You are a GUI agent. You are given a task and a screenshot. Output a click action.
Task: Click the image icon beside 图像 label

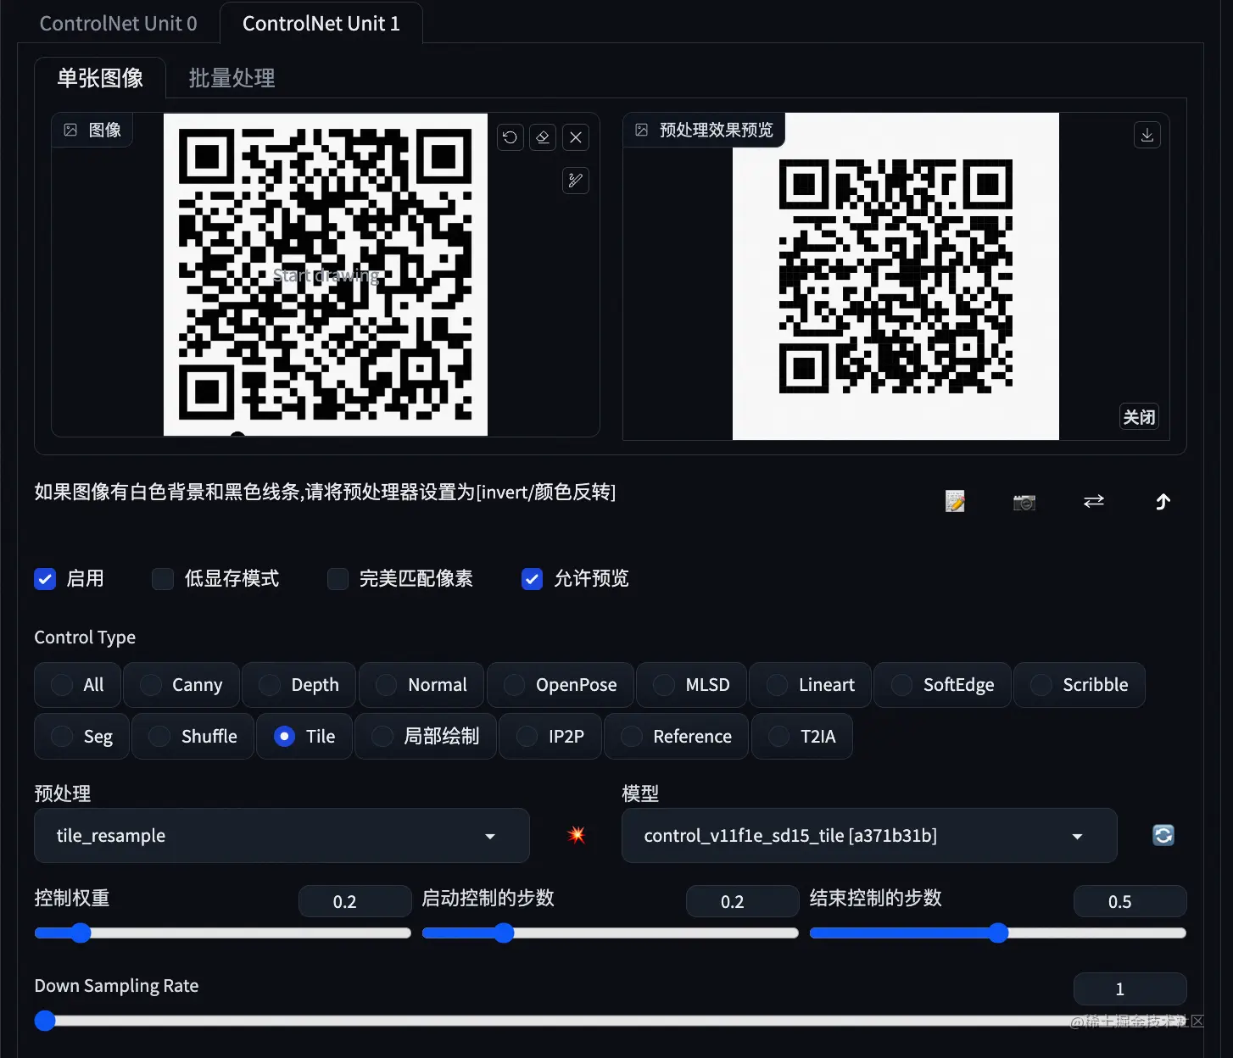pos(70,130)
